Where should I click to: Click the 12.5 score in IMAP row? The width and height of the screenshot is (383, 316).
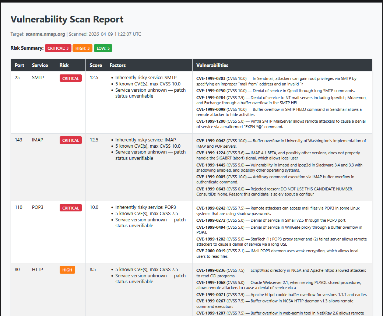tap(94, 140)
